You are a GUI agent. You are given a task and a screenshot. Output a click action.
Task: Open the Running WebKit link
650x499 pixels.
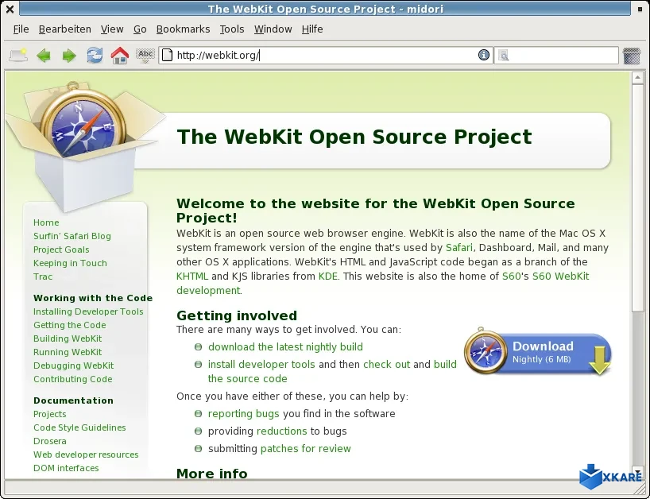(68, 352)
